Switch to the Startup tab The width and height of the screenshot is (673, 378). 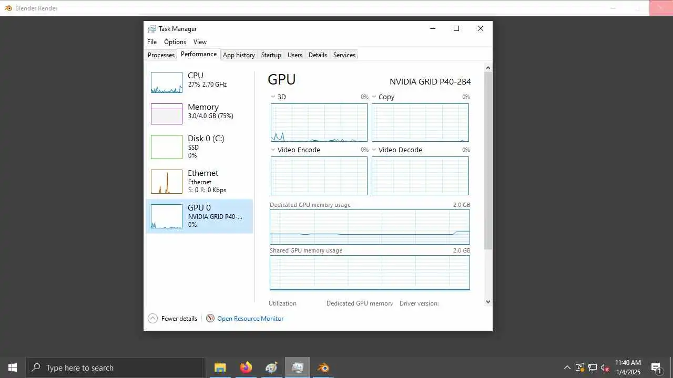(x=271, y=55)
